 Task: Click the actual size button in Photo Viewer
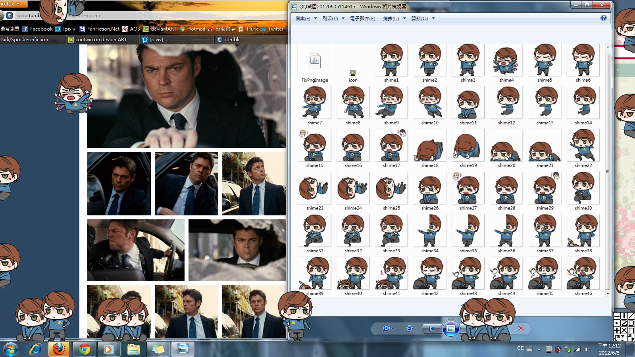click(x=410, y=328)
